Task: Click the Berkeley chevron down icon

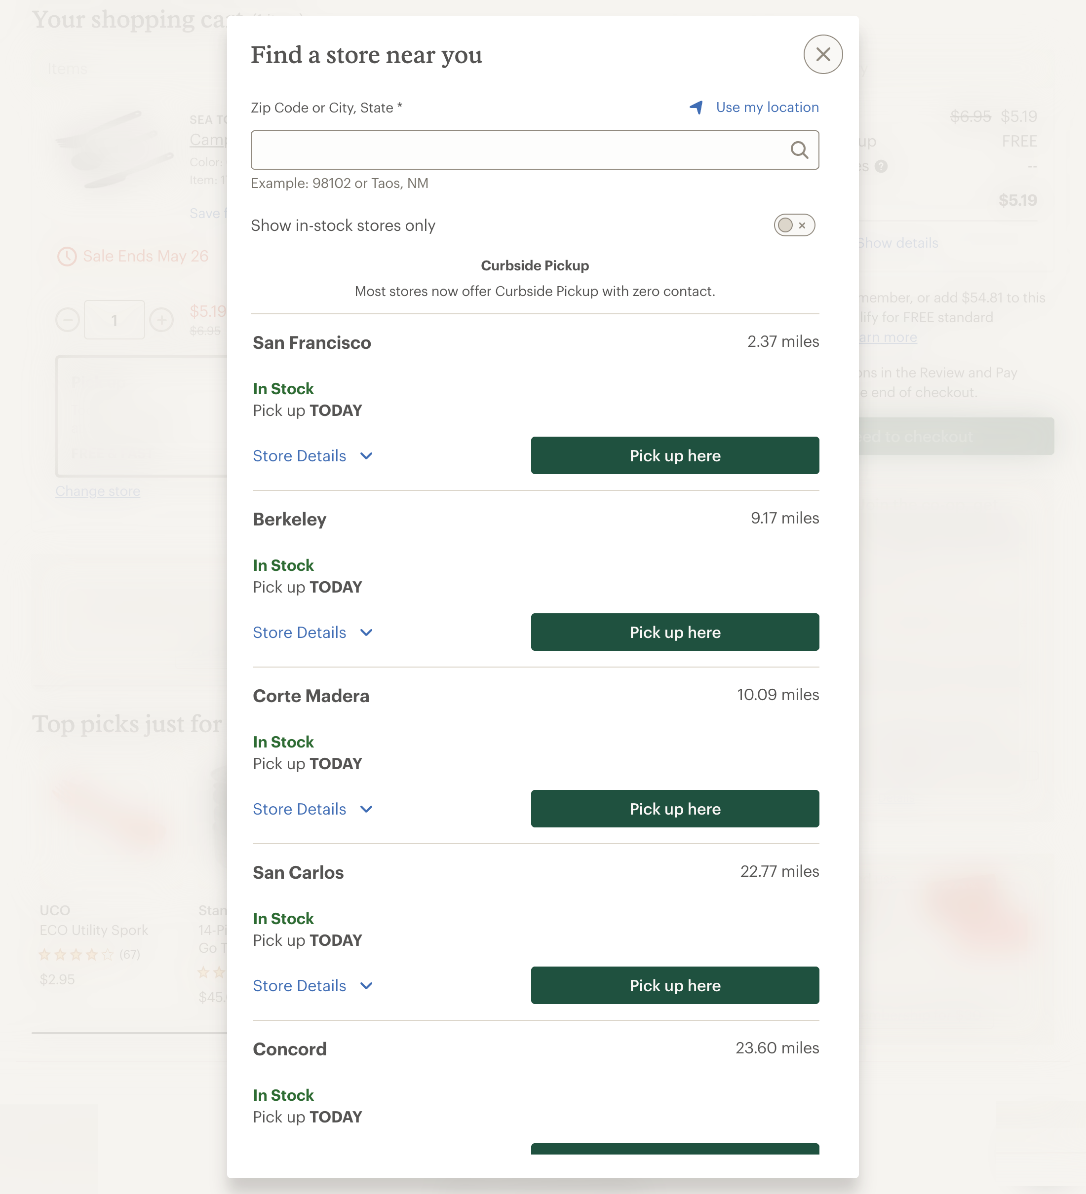Action: point(366,633)
